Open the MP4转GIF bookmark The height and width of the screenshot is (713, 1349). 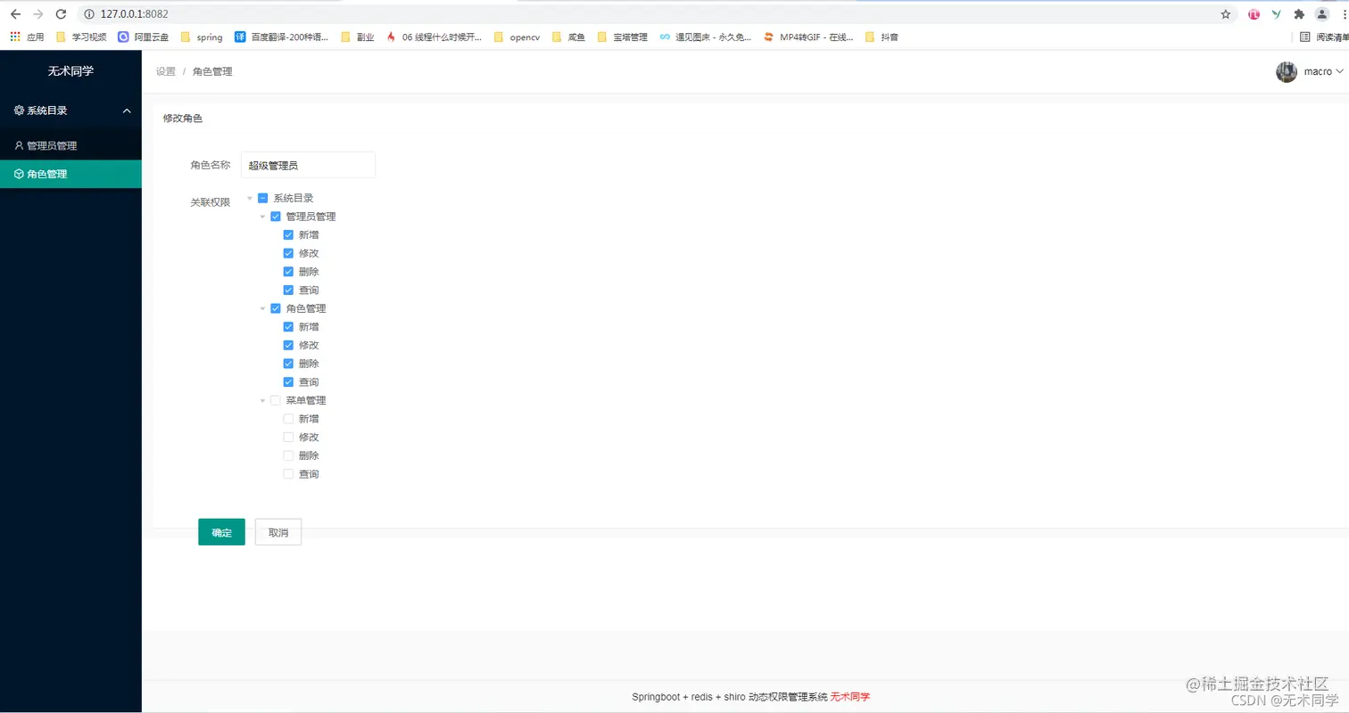pos(808,37)
